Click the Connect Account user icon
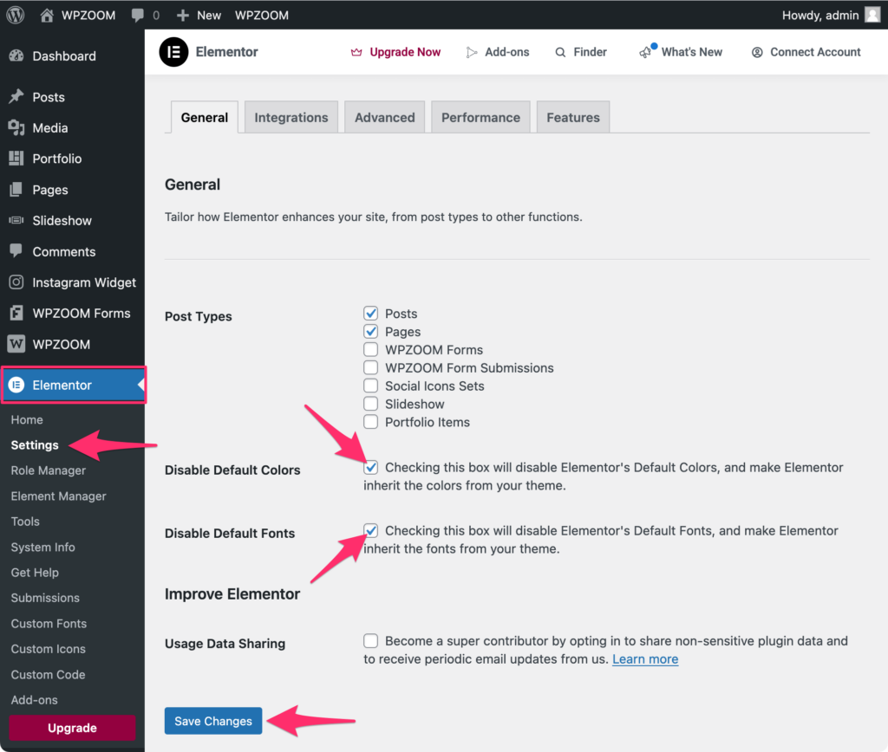 click(757, 52)
